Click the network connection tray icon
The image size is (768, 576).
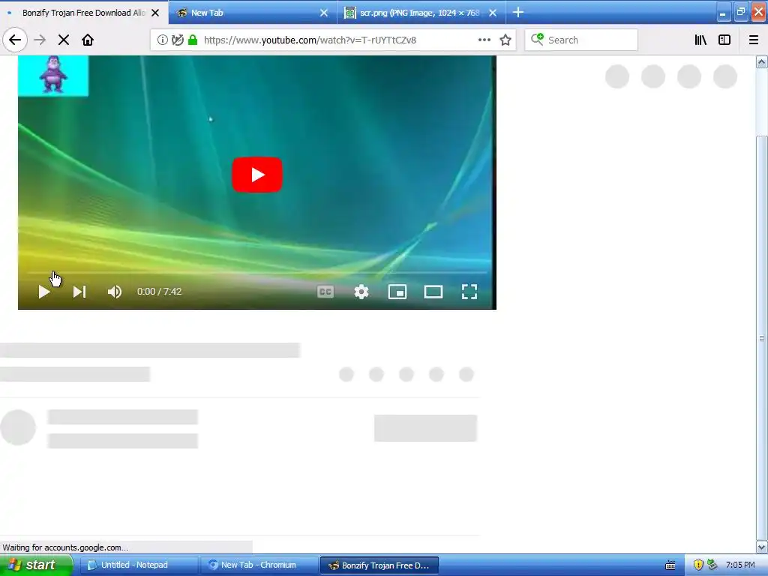[712, 565]
